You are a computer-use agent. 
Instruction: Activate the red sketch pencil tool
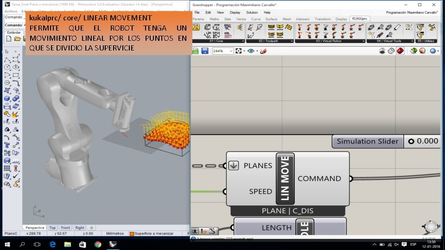click(263, 51)
